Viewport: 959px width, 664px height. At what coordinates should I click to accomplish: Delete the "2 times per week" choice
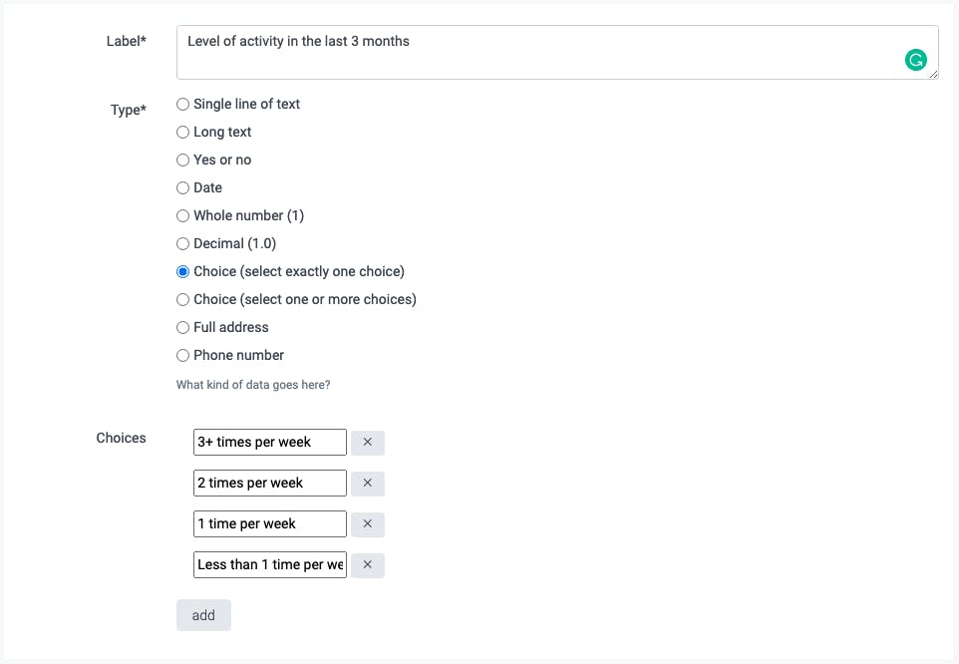(367, 484)
